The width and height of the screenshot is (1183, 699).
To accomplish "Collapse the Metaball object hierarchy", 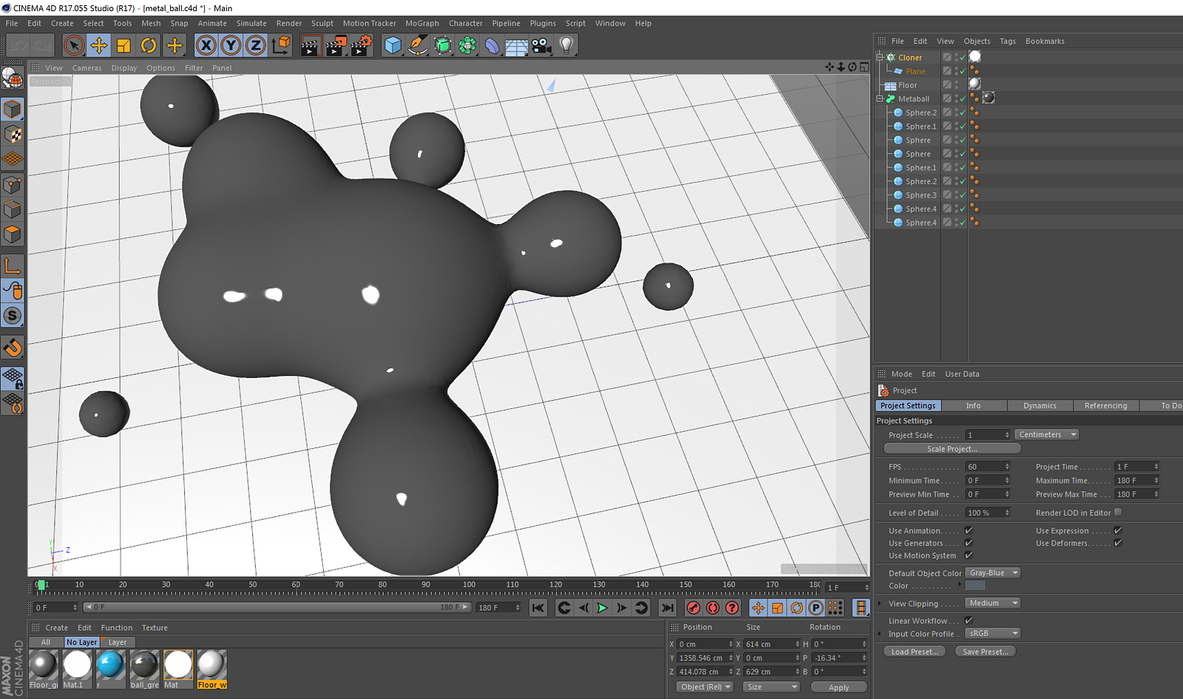I will [x=880, y=98].
